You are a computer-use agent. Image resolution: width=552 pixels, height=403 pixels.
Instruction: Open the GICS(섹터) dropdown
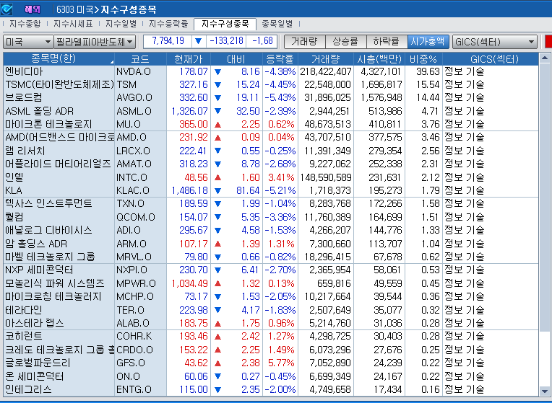tap(495, 42)
